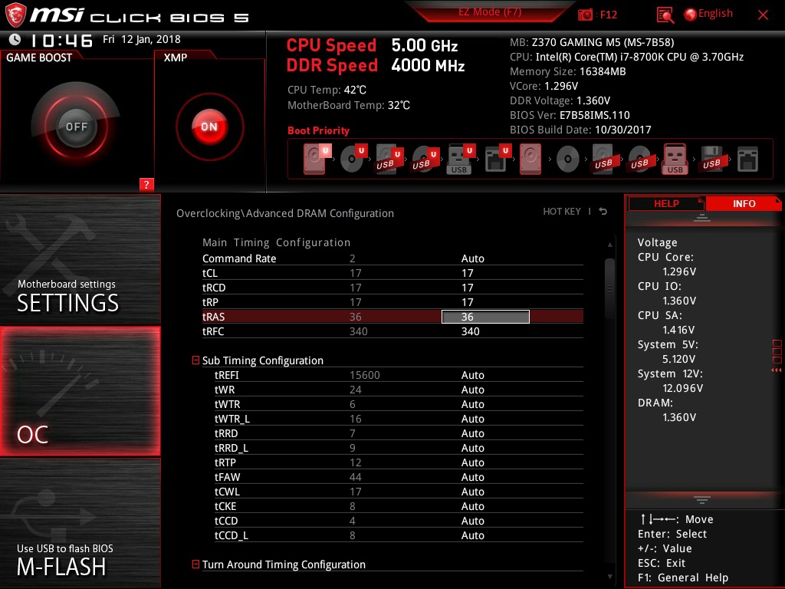Image resolution: width=785 pixels, height=589 pixels.
Task: Click scrollbar down arrow in settings list
Action: coord(609,577)
